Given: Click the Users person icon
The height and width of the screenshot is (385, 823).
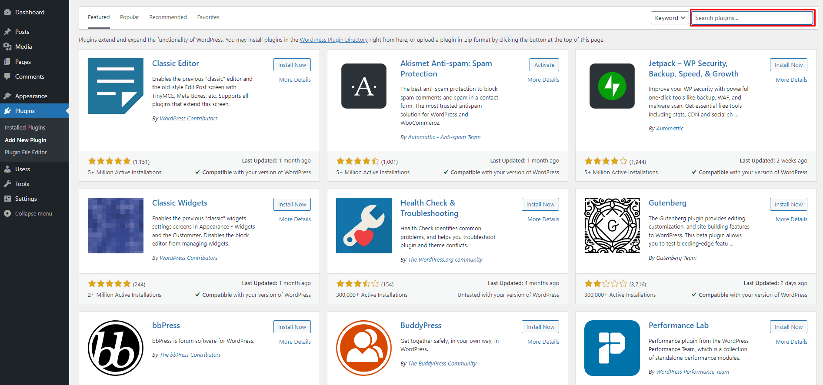Looking at the screenshot, I should tap(7, 169).
